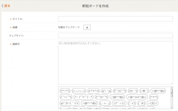The width and height of the screenshot is (178, 111).
Task: Click the 写真をアップロード label
Action: (69, 27)
